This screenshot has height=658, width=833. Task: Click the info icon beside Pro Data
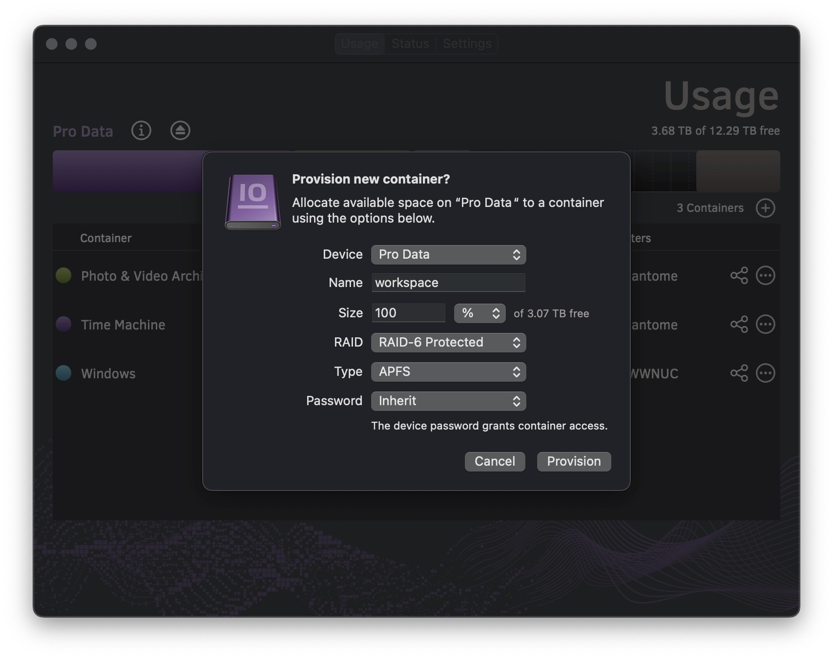coord(141,131)
